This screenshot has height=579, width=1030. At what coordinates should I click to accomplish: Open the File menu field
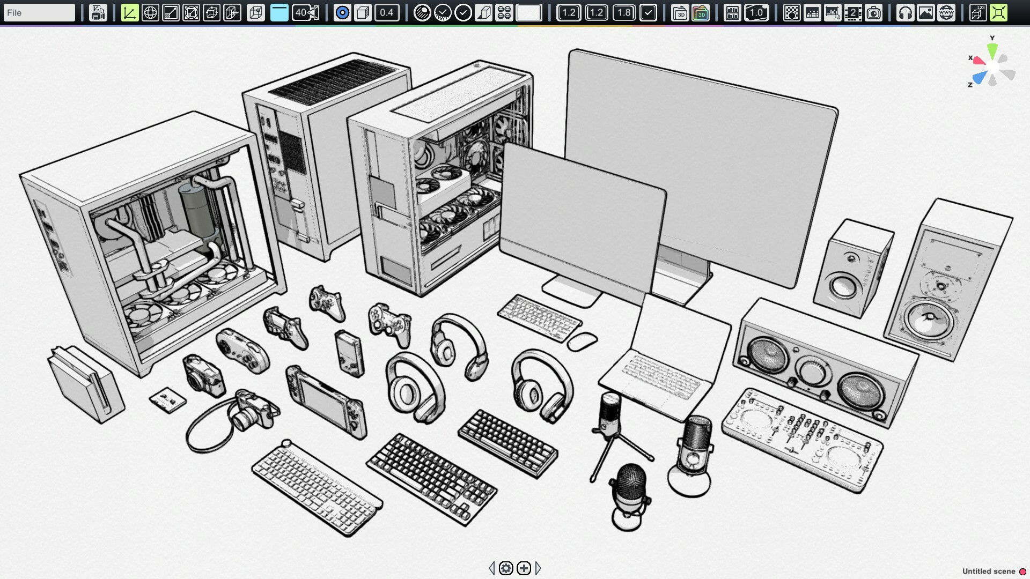[x=39, y=12]
